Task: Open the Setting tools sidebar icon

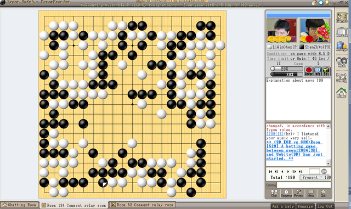Action: click(341, 77)
